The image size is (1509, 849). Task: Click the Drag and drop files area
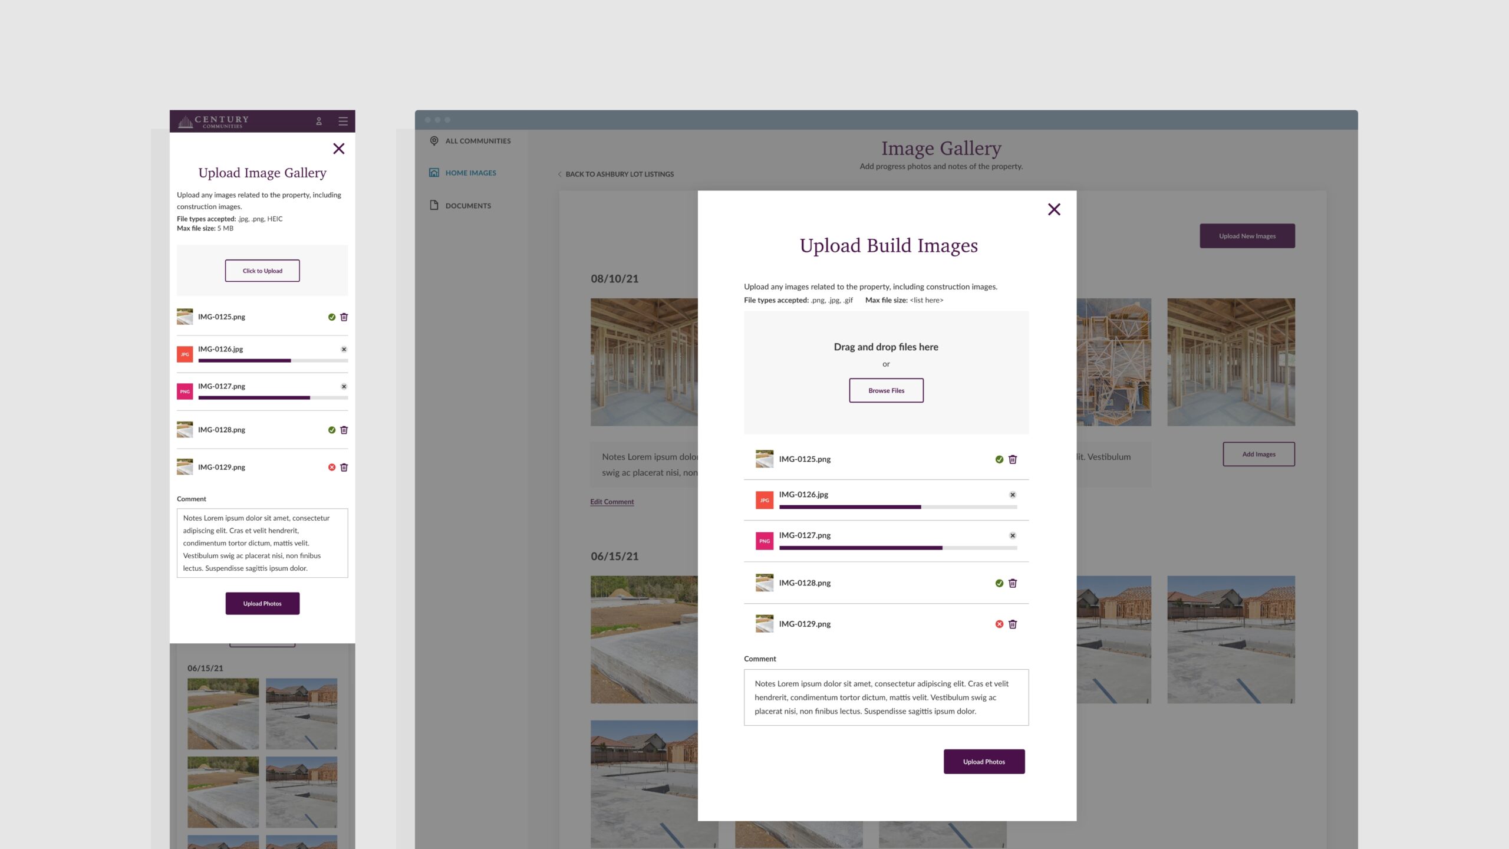point(886,373)
